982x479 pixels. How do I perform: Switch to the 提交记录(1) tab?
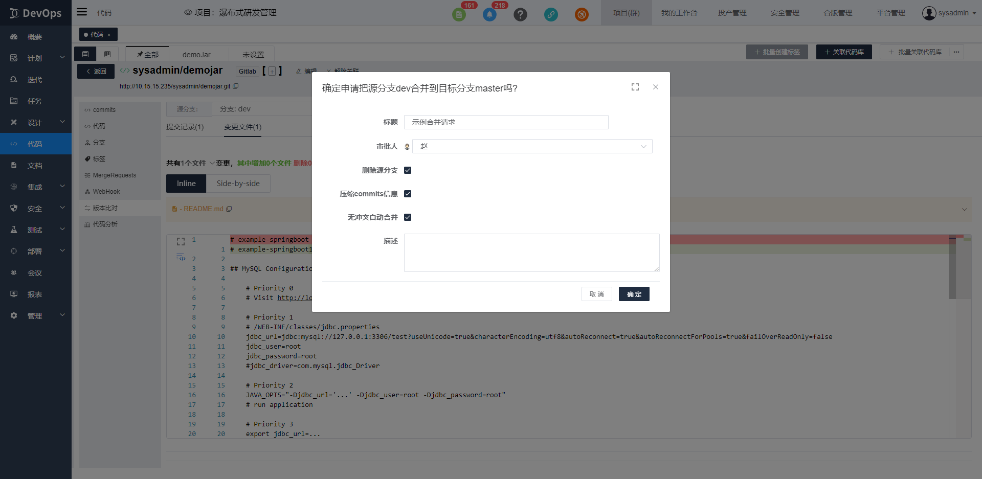(185, 127)
